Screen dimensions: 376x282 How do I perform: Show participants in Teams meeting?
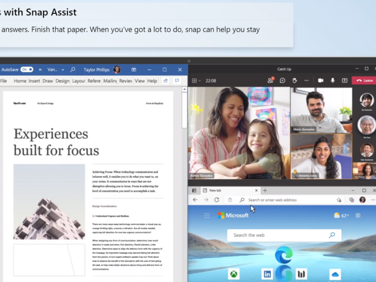click(x=271, y=80)
